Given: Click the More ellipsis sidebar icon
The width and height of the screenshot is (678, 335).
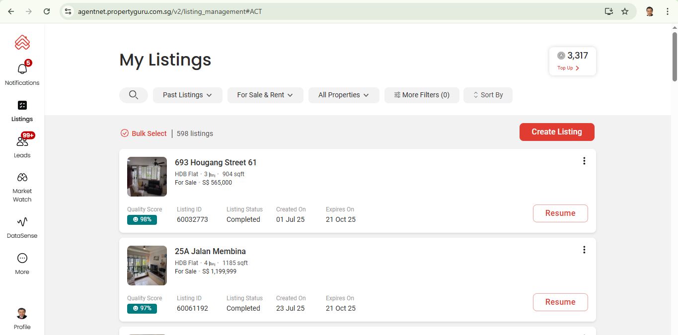Looking at the screenshot, I should pos(22,259).
